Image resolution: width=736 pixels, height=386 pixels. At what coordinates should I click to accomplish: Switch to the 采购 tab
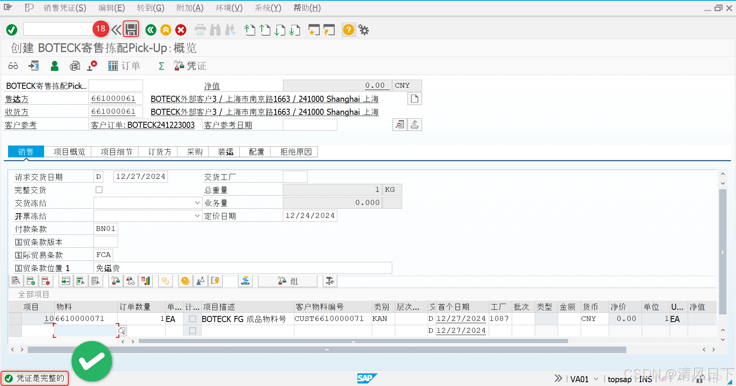point(195,152)
